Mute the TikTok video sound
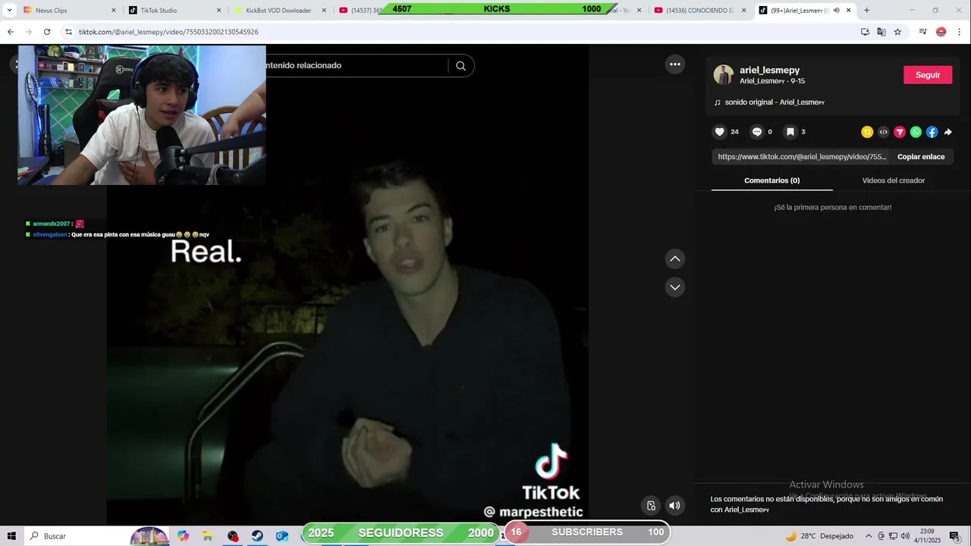Viewport: 971px width, 546px height. click(x=674, y=506)
